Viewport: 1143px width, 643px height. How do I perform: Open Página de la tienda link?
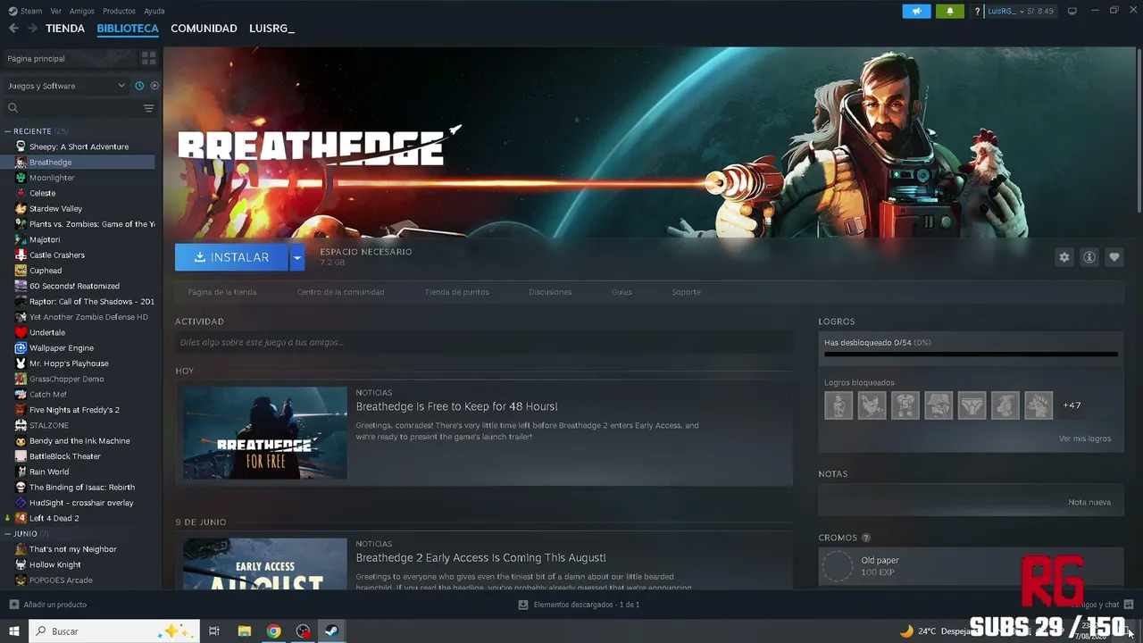click(222, 292)
